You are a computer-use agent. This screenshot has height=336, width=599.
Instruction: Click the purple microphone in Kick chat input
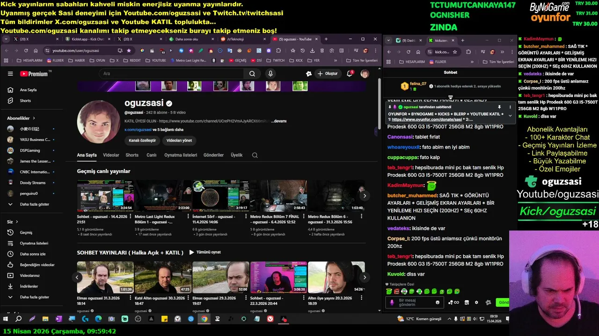pos(392,302)
